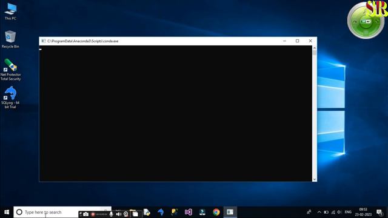Open the blue dolphin SQLyog taskbar icon
The height and width of the screenshot is (218, 388).
pyautogui.click(x=161, y=212)
